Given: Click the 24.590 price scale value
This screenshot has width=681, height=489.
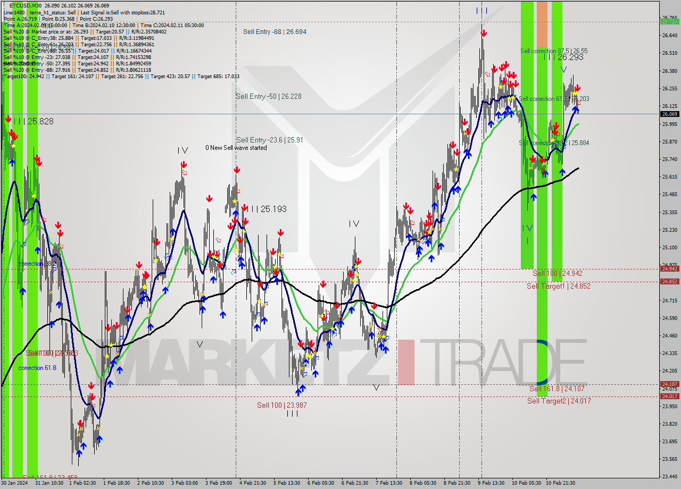Looking at the screenshot, I should (669, 318).
